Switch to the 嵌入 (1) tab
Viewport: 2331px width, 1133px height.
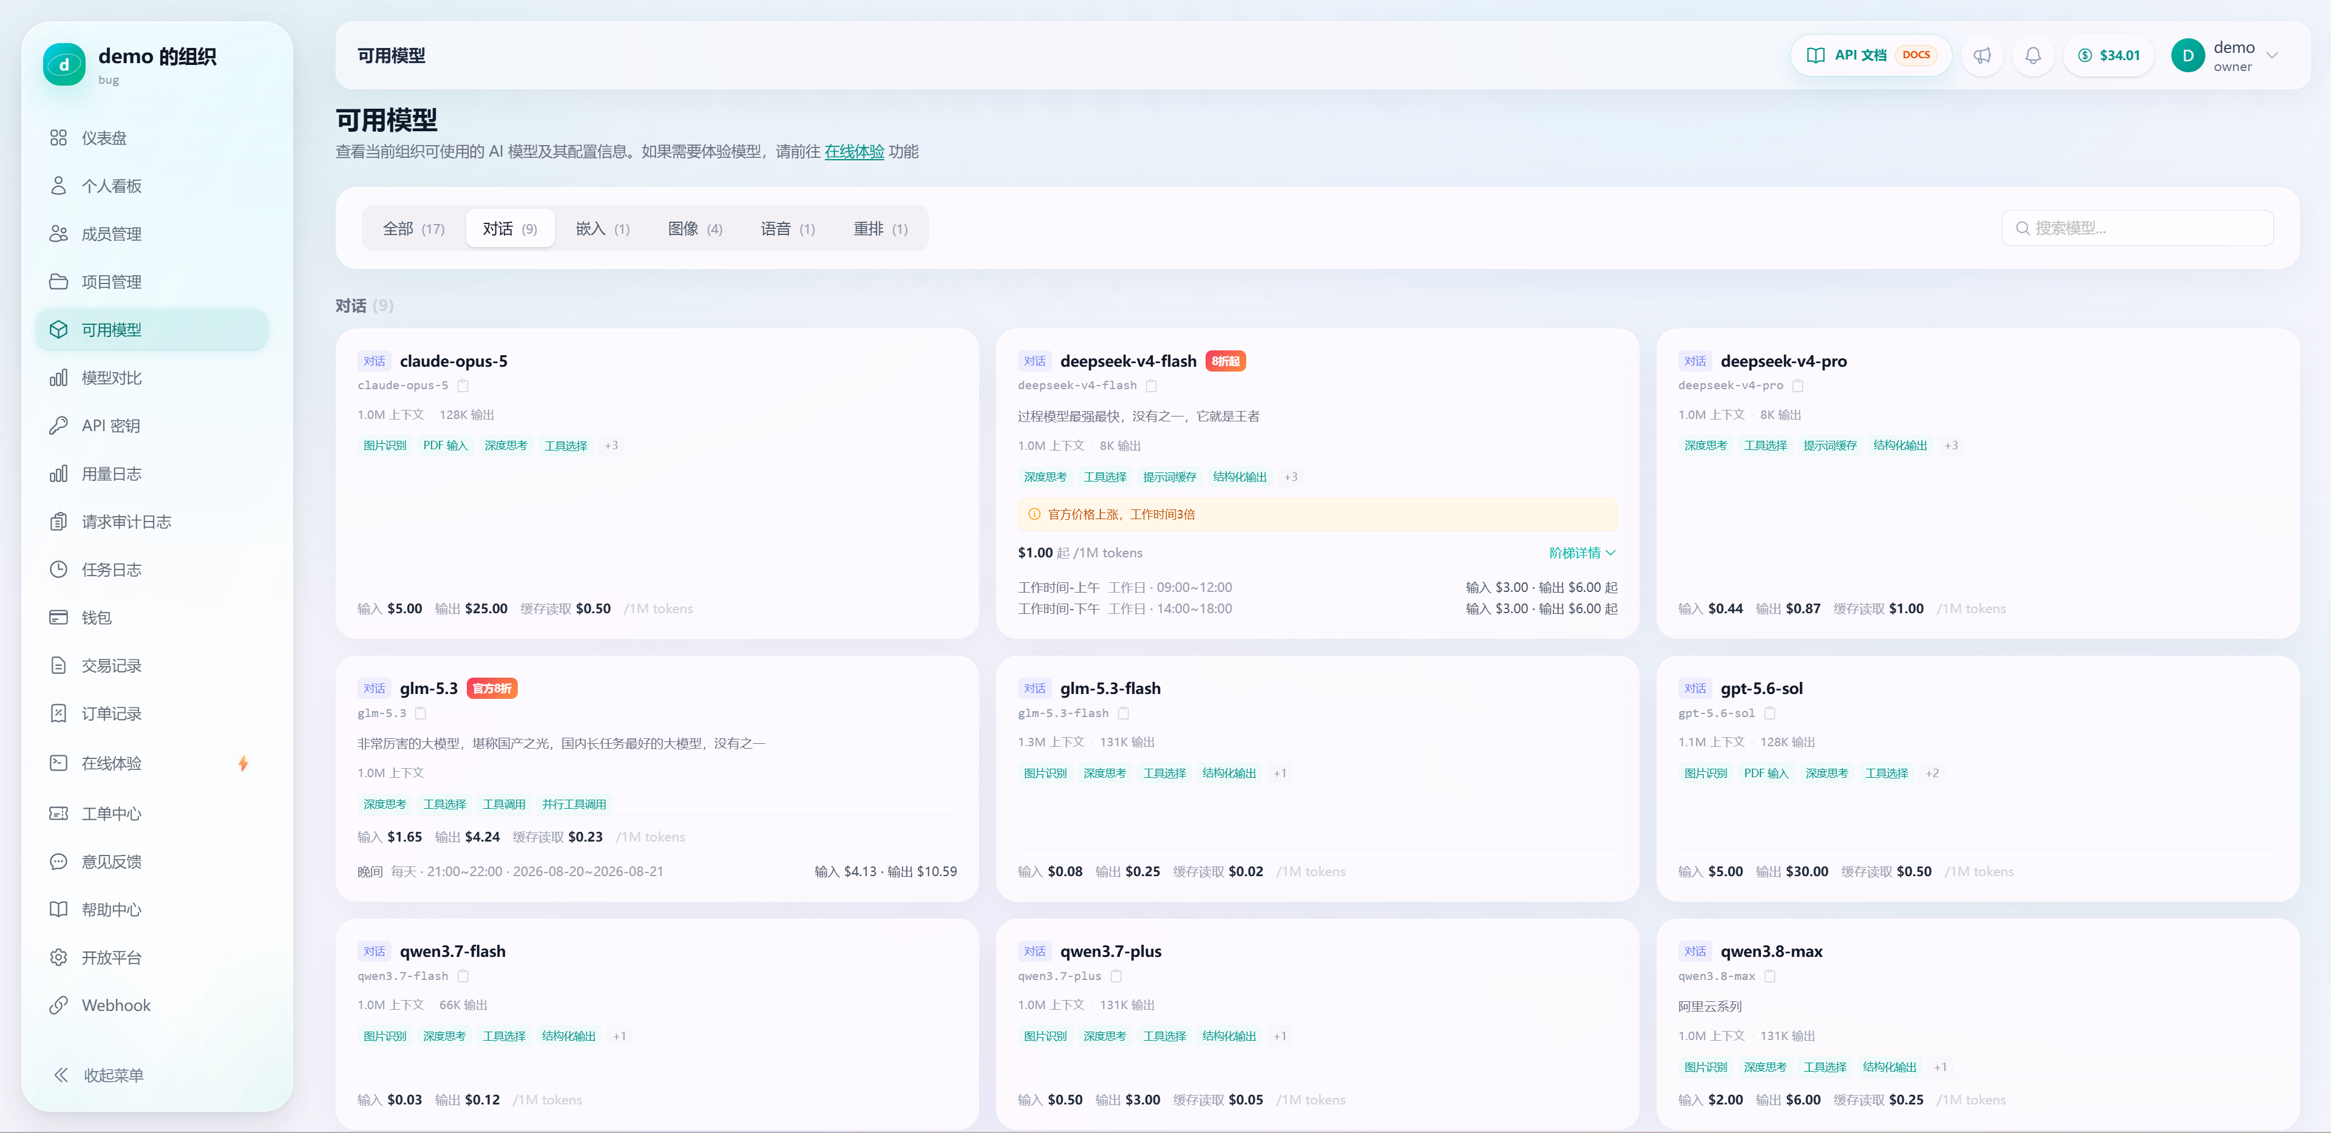pyautogui.click(x=603, y=229)
